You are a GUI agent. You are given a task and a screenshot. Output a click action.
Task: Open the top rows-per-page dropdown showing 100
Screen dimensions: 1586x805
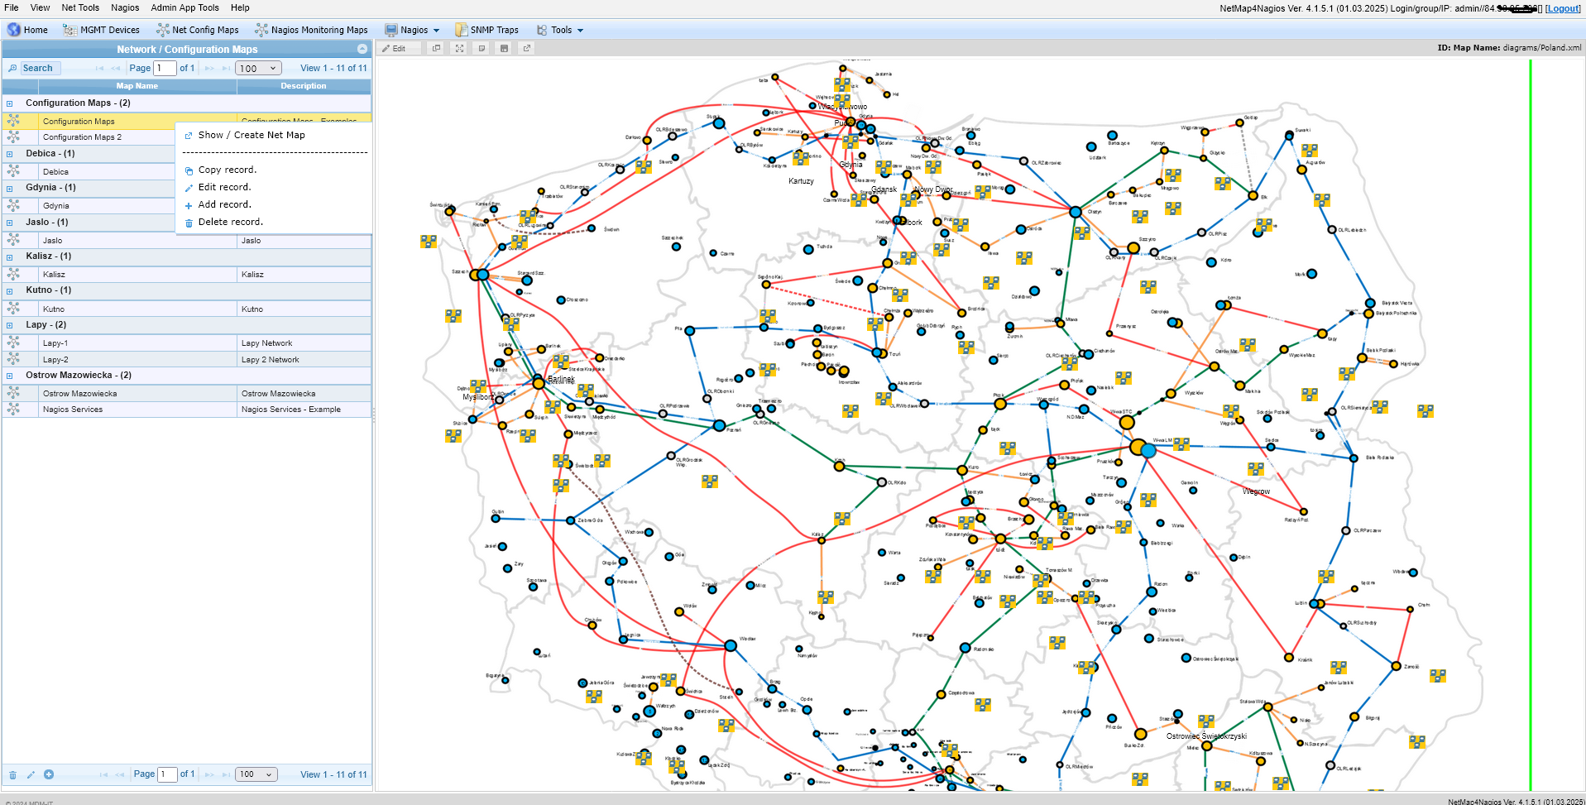click(x=258, y=69)
